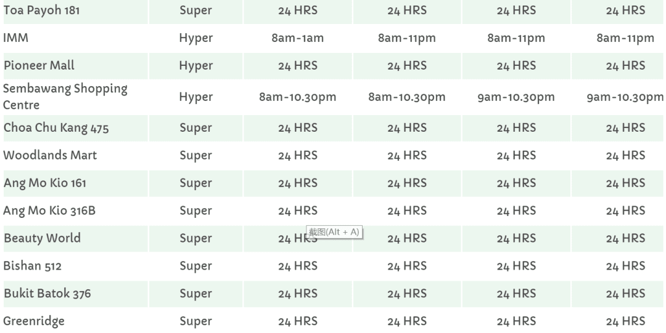Viewport: 666px width, 333px height.
Task: Click the Bukit Batok 376 entry
Action: [47, 294]
